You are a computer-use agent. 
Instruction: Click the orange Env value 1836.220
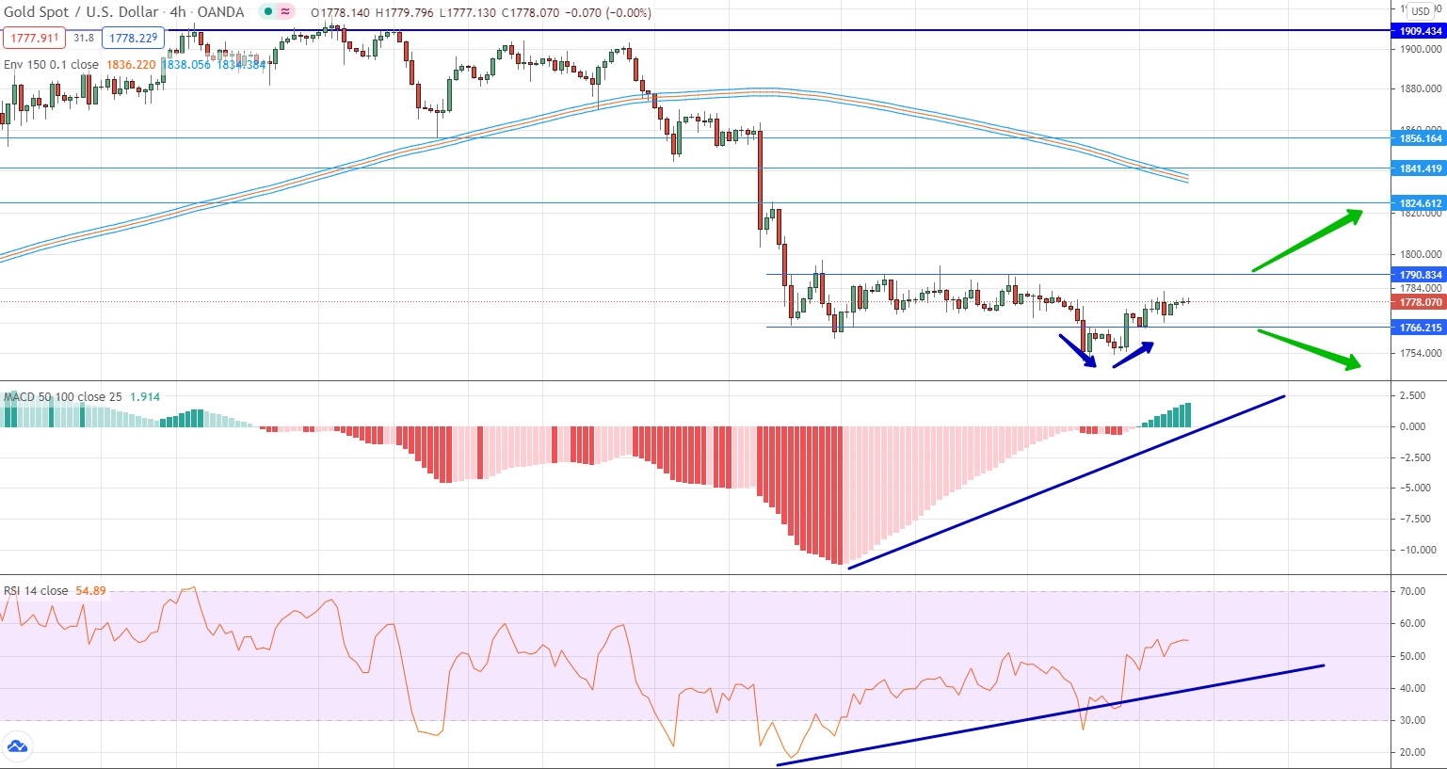click(131, 65)
